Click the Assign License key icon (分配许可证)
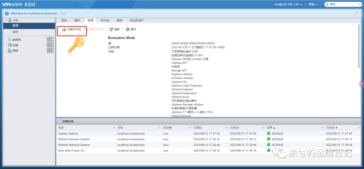Viewport: 364px width, 169px height. [x=64, y=29]
